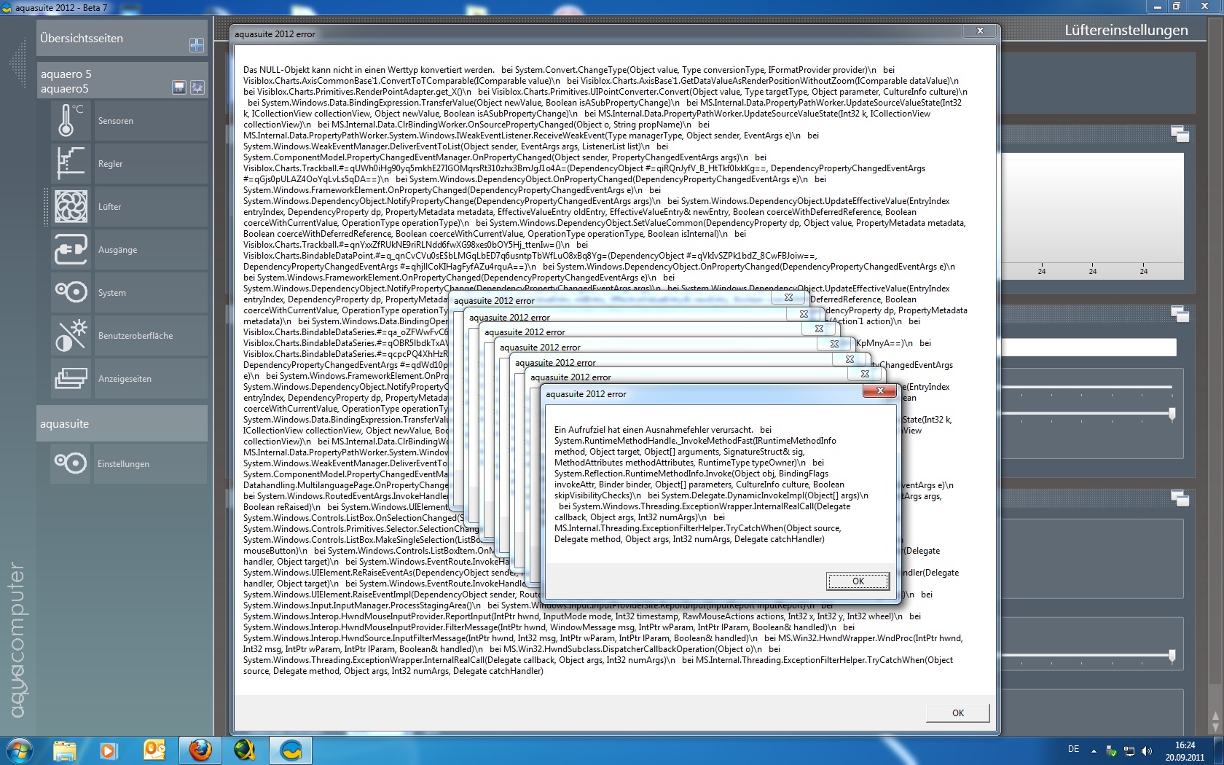
Task: Click the DE language indicator
Action: [1073, 749]
